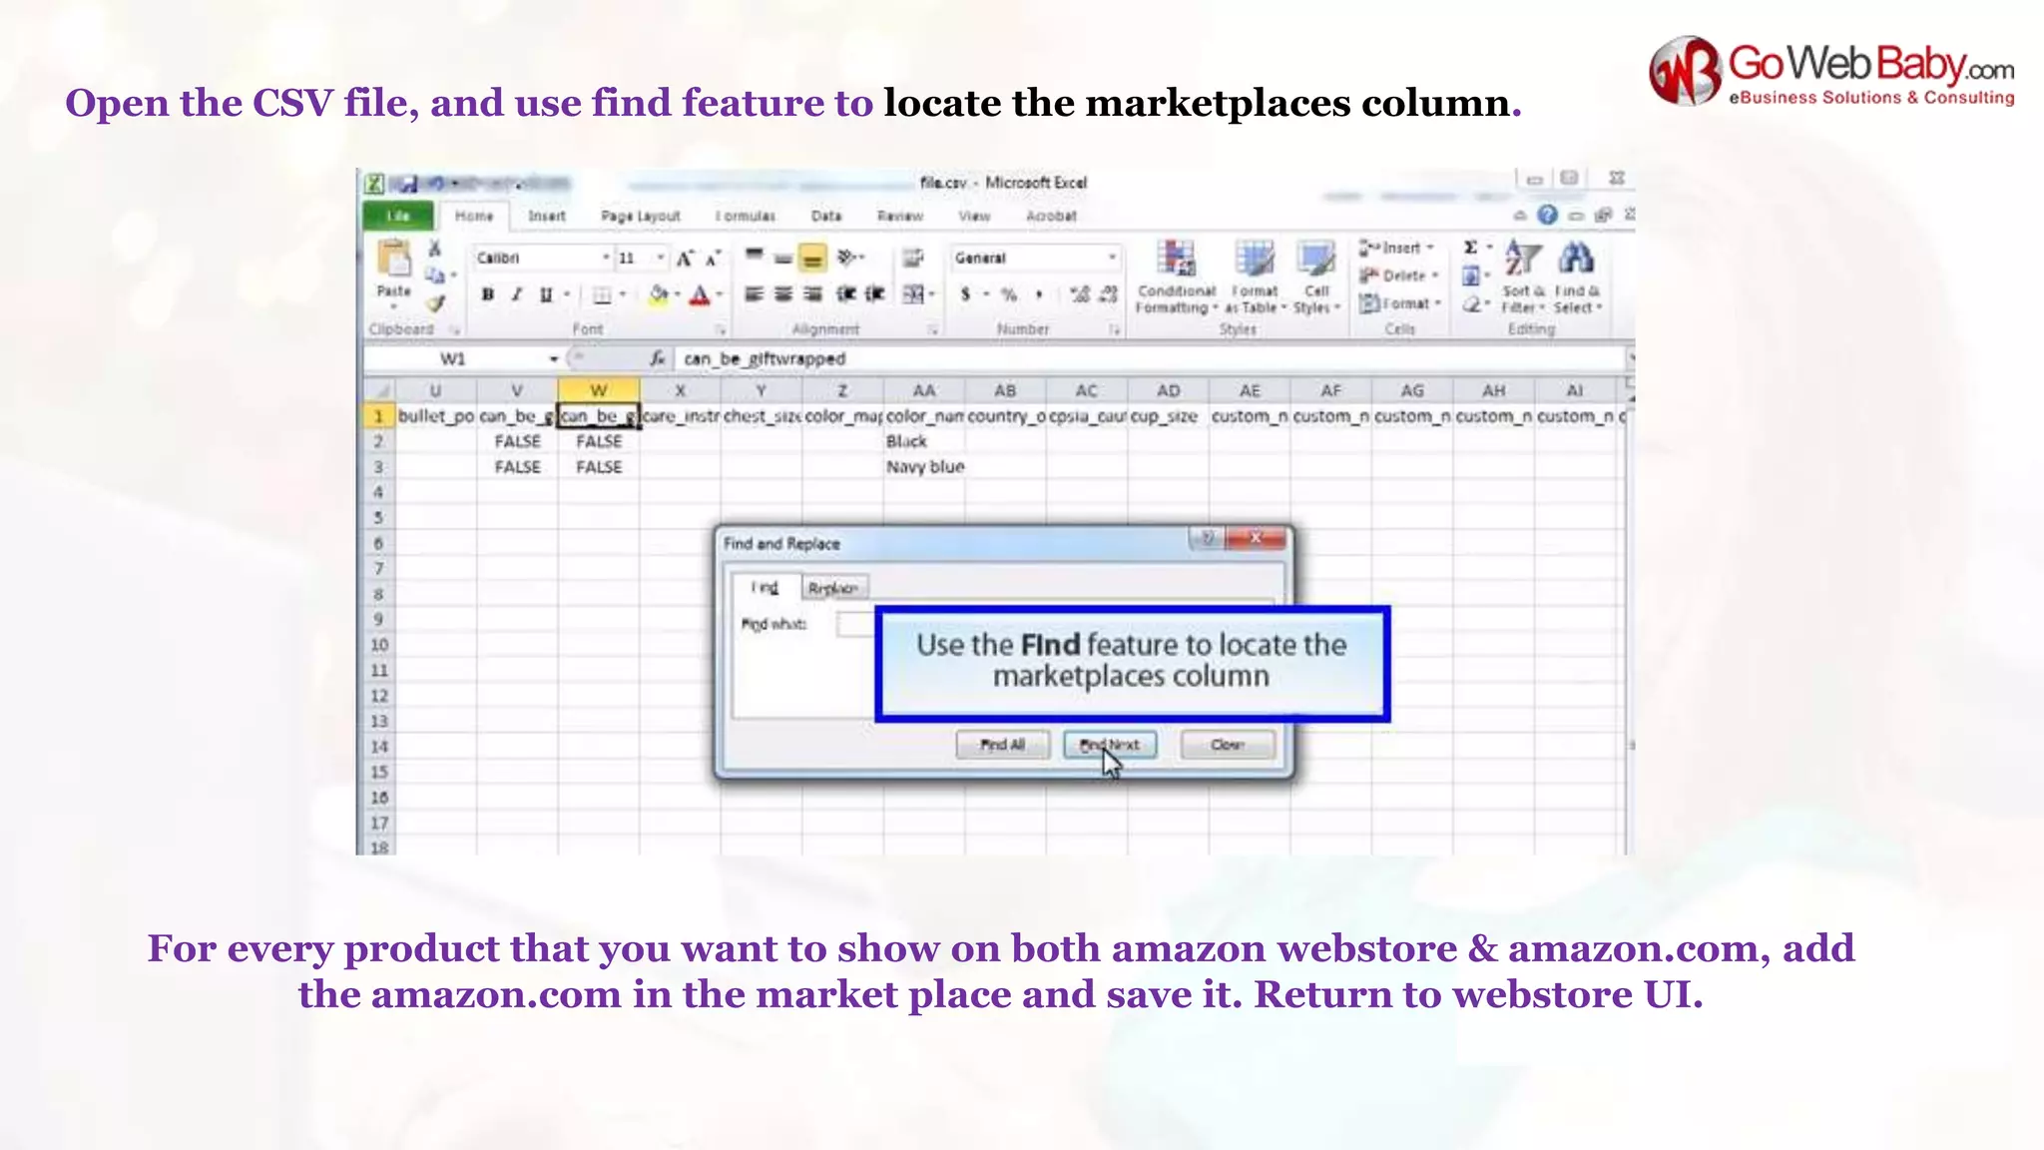
Task: Click the Orientation text angle icon
Action: (x=847, y=258)
